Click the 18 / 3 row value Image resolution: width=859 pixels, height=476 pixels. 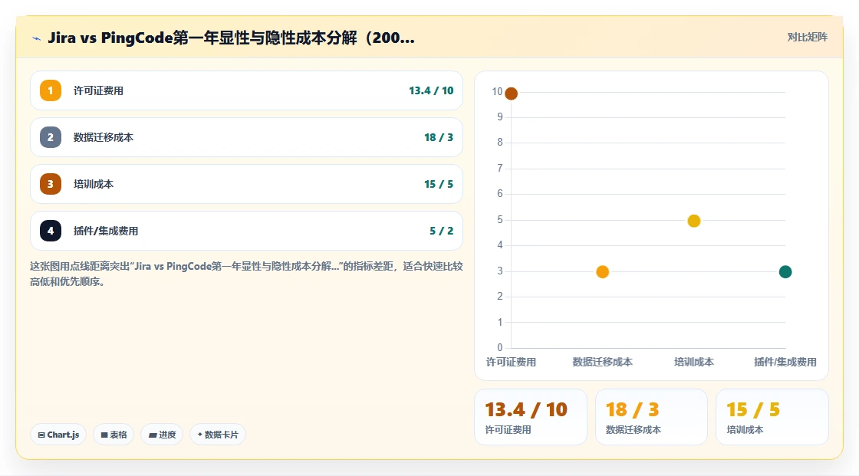pos(438,137)
